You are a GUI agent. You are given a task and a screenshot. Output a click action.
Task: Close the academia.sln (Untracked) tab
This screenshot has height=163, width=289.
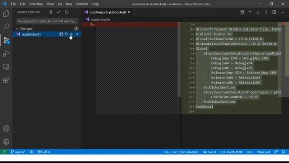[x=129, y=12]
